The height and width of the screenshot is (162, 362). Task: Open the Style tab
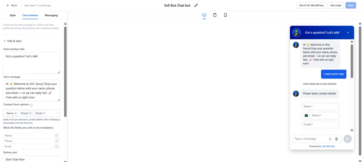13,15
